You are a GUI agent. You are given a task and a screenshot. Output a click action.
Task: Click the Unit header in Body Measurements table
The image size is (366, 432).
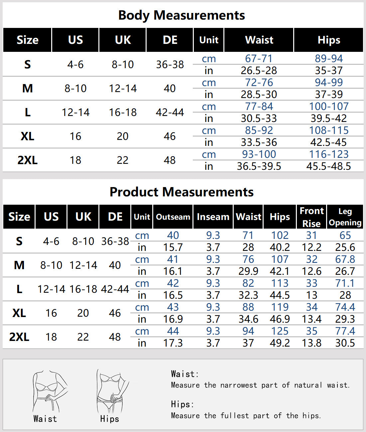(x=209, y=40)
